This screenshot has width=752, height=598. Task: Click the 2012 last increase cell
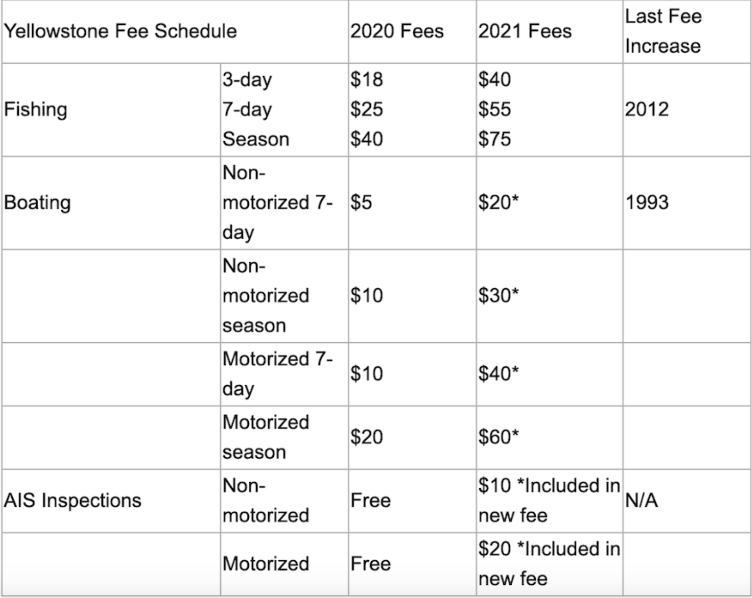click(646, 109)
